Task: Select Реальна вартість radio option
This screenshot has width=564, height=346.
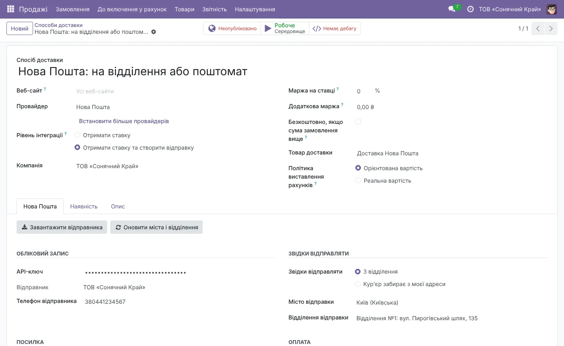Action: (358, 181)
